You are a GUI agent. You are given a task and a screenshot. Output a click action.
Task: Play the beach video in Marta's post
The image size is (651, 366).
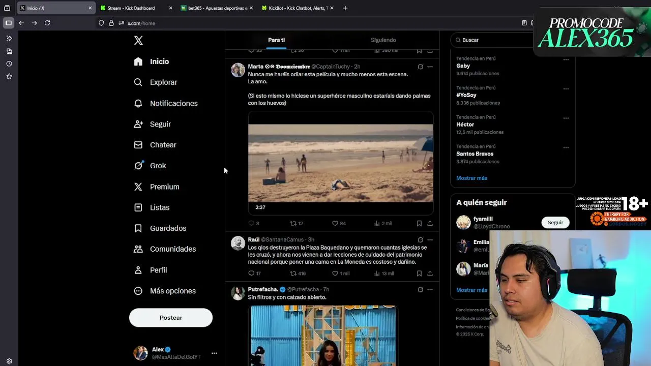[341, 163]
